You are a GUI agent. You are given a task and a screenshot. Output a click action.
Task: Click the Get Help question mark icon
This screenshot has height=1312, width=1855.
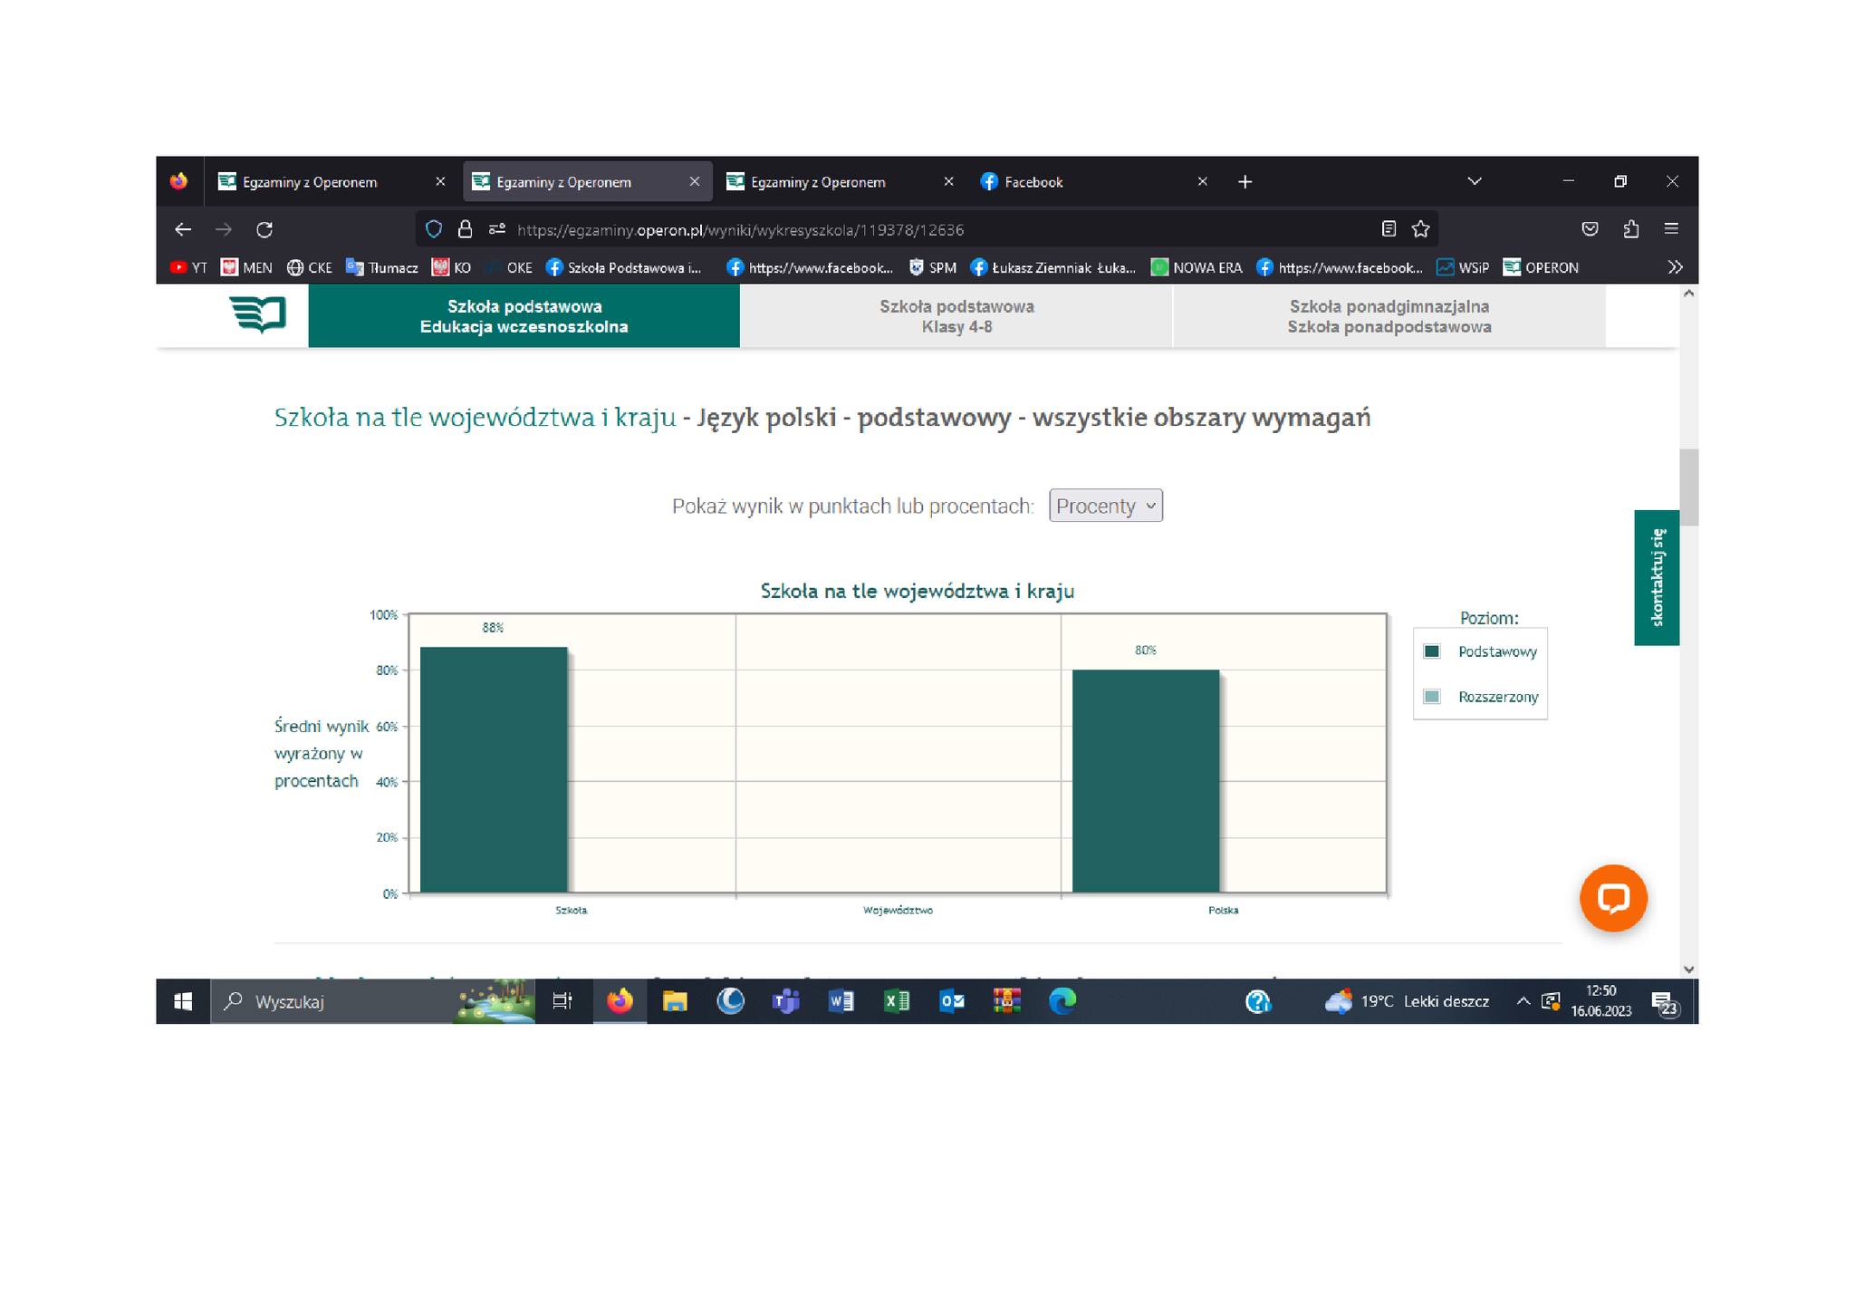(1258, 1001)
